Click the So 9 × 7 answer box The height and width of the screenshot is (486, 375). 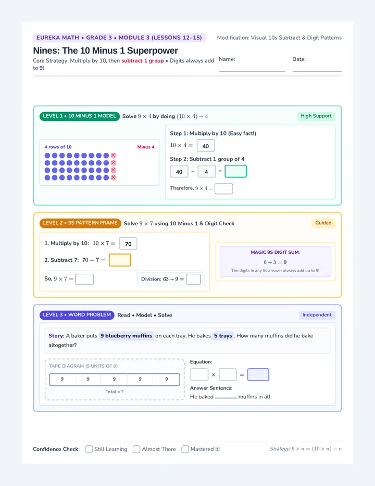click(84, 280)
